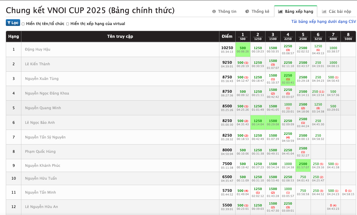Click the Tên truy cập column header
This screenshot has height=215, width=357.
[x=120, y=36]
